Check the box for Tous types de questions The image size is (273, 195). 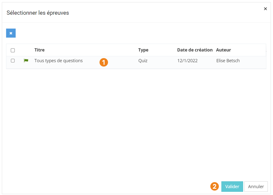13,61
